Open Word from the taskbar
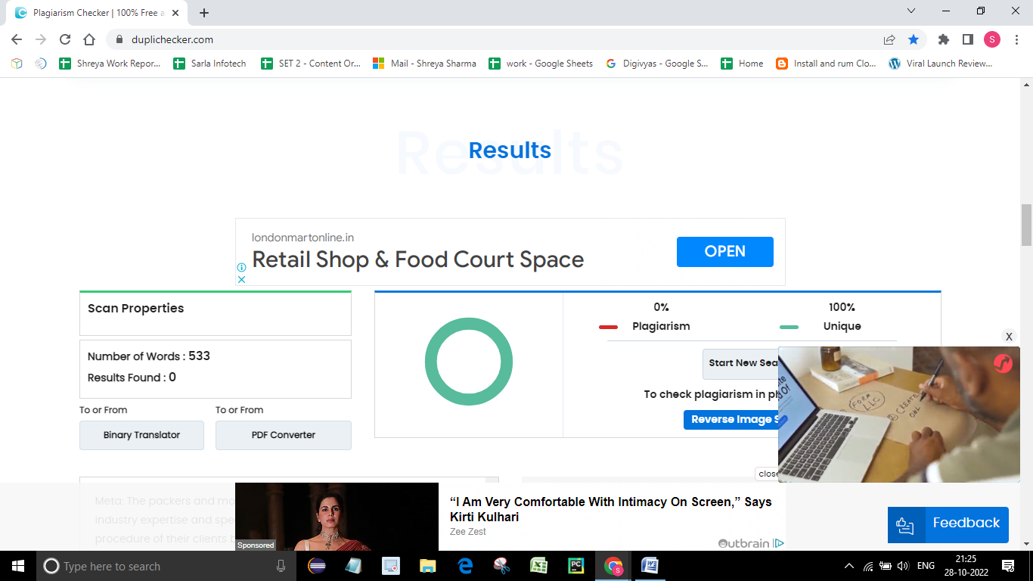1033x581 pixels. [650, 566]
